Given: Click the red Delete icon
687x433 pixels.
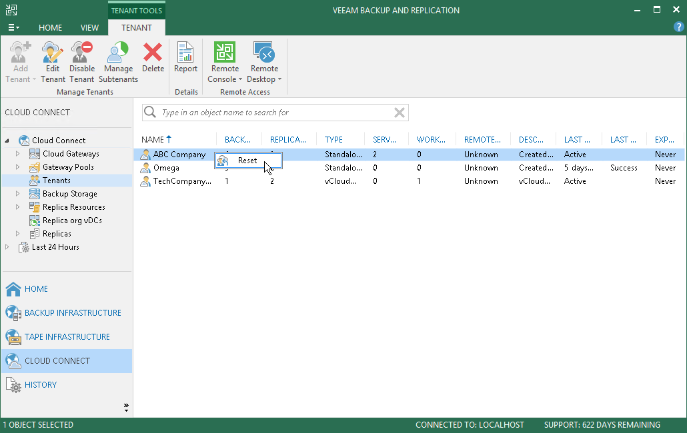Looking at the screenshot, I should [x=153, y=53].
